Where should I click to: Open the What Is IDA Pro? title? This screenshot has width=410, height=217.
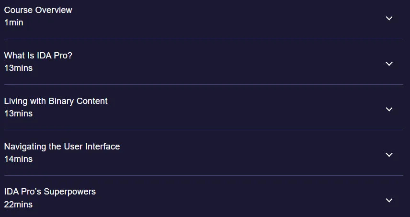[38, 56]
